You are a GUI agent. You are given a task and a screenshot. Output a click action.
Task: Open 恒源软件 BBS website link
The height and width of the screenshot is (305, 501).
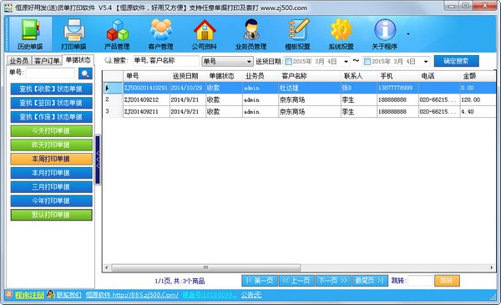click(132, 295)
